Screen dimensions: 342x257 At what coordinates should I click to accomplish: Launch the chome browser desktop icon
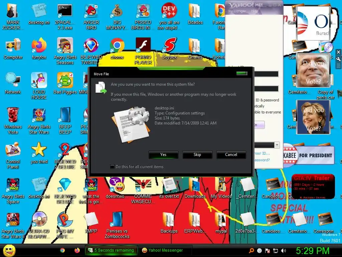pos(117,49)
